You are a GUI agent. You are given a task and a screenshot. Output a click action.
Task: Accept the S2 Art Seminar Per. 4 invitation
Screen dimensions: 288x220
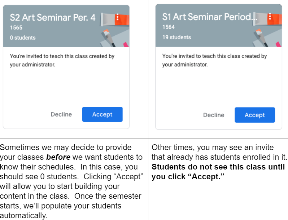click(102, 114)
